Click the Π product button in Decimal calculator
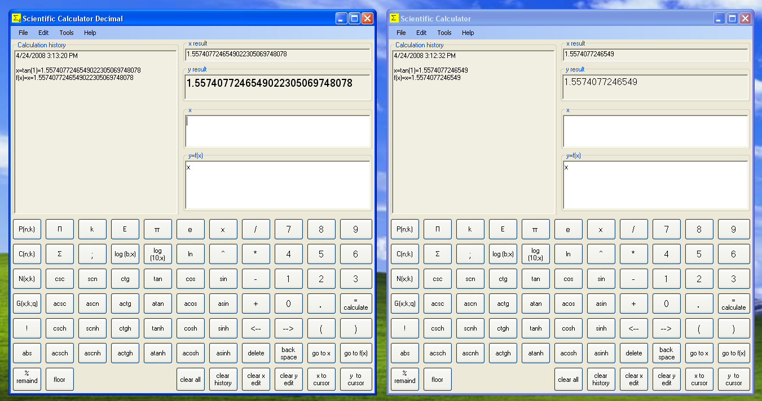Image resolution: width=762 pixels, height=401 pixels. tap(60, 229)
